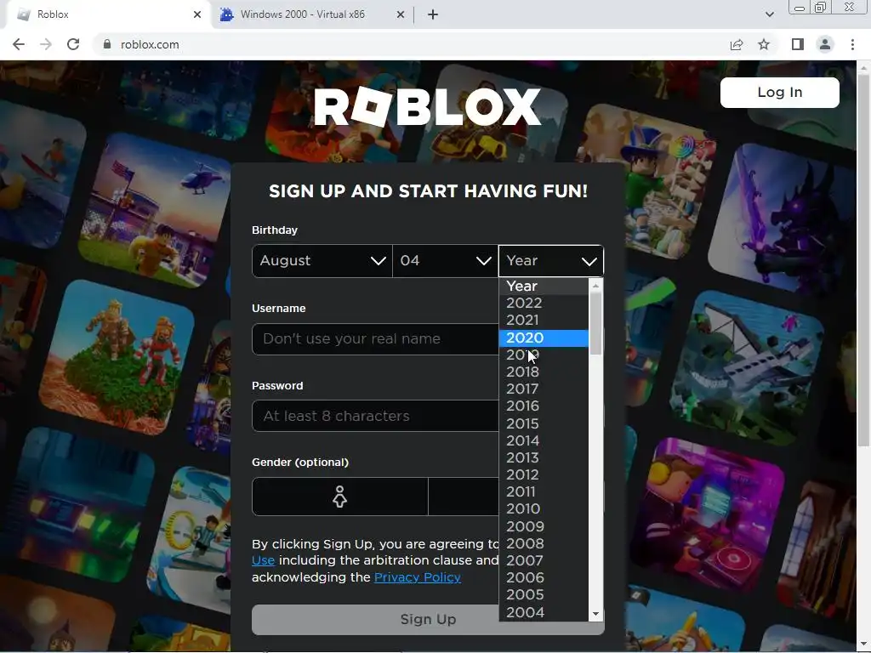This screenshot has width=871, height=653.
Task: Select 2011 in the dropdown list
Action: click(544, 492)
